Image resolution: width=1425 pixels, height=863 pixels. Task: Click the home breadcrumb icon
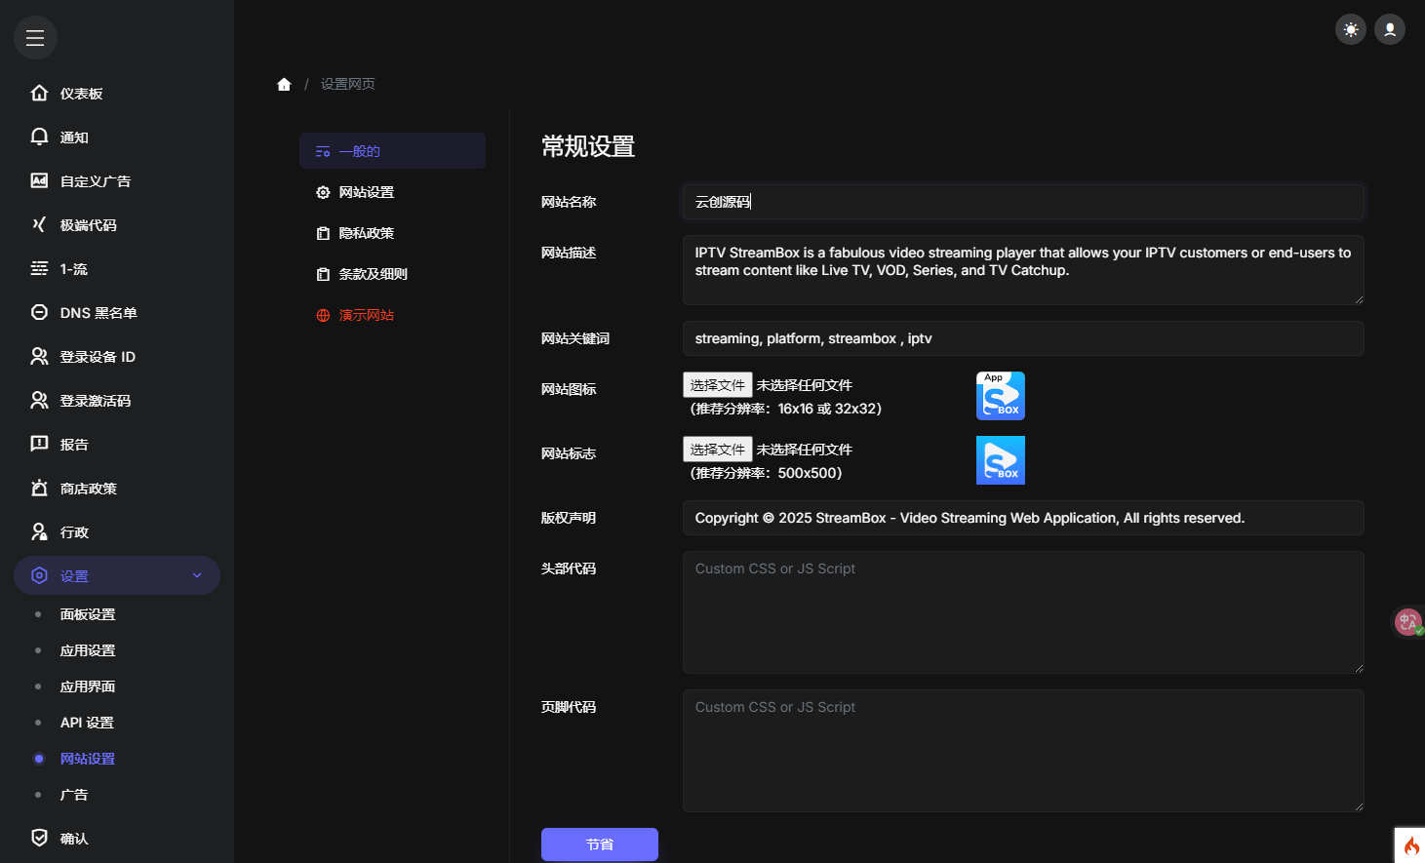284,84
